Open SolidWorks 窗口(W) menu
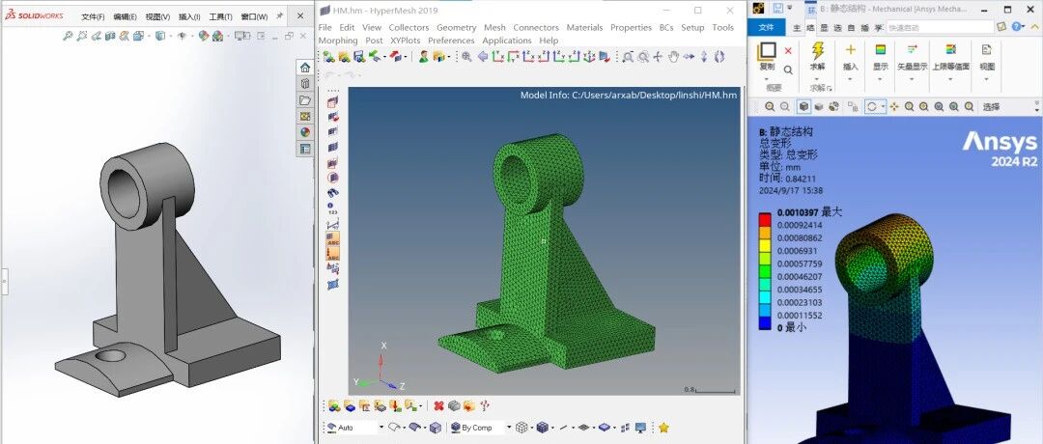This screenshot has width=1043, height=444. pos(254,16)
